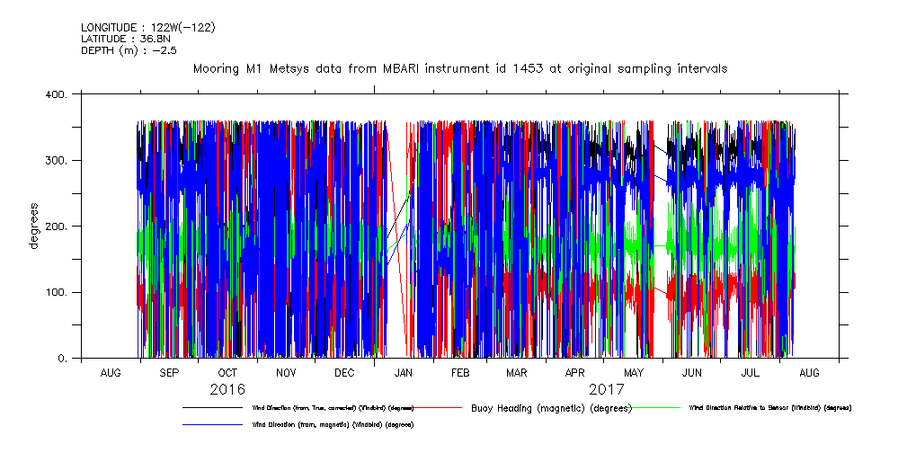Click the black legend line sample

pos(212,408)
